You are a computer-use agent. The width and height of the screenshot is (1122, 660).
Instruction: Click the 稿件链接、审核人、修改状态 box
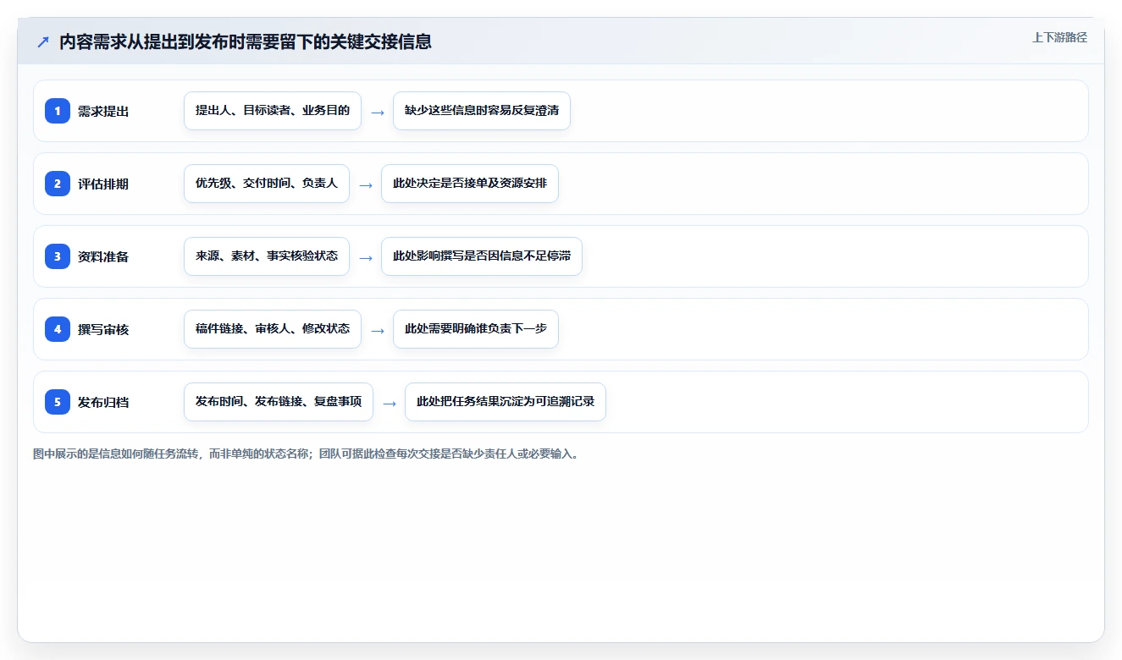tap(273, 329)
